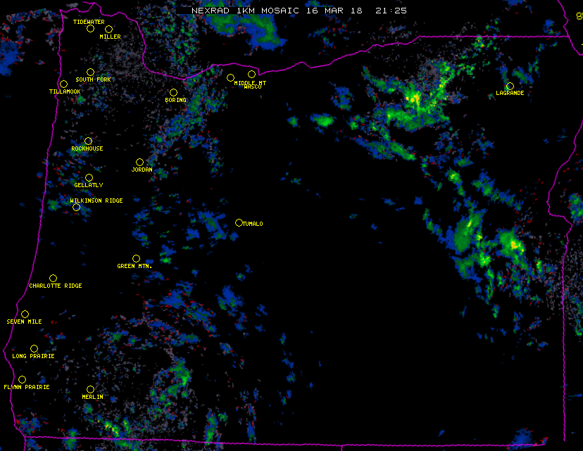This screenshot has width=583, height=451.
Task: Select the Miller station marker
Action: pos(108,30)
